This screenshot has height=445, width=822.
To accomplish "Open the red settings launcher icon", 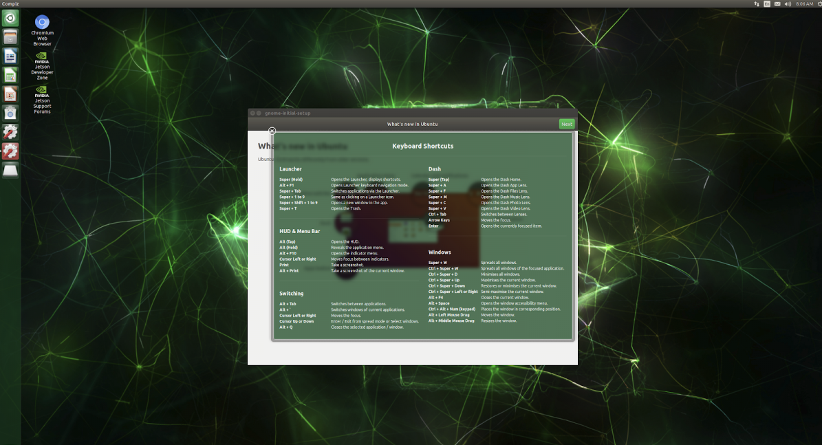I will [10, 151].
